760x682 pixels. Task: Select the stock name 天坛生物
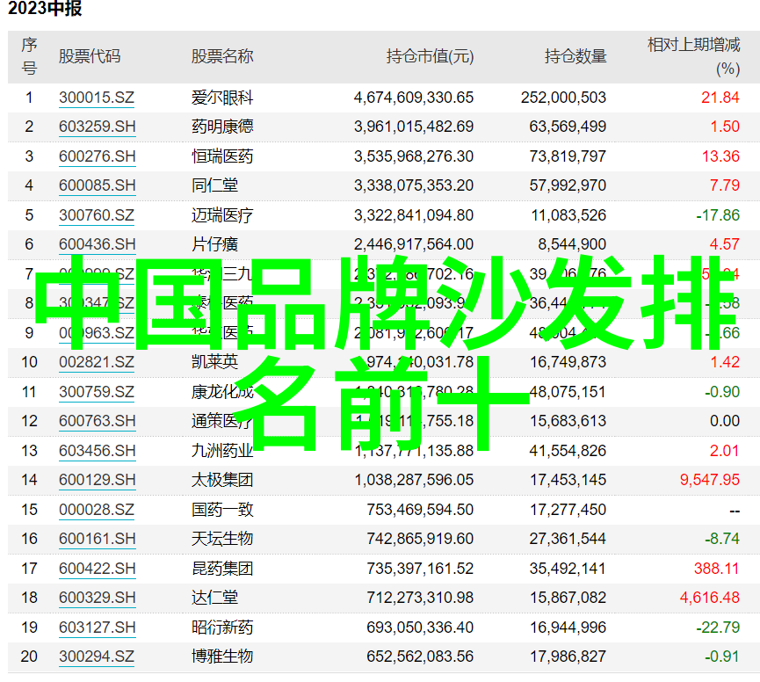(x=222, y=539)
